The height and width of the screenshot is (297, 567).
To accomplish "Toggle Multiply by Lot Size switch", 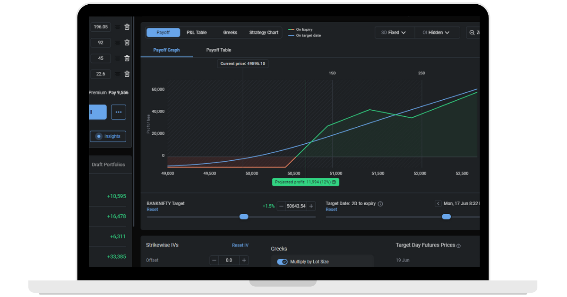I will click(282, 262).
